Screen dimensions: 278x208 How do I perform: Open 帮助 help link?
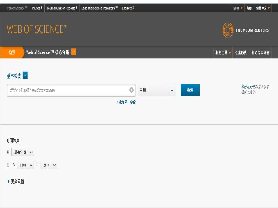[249, 8]
